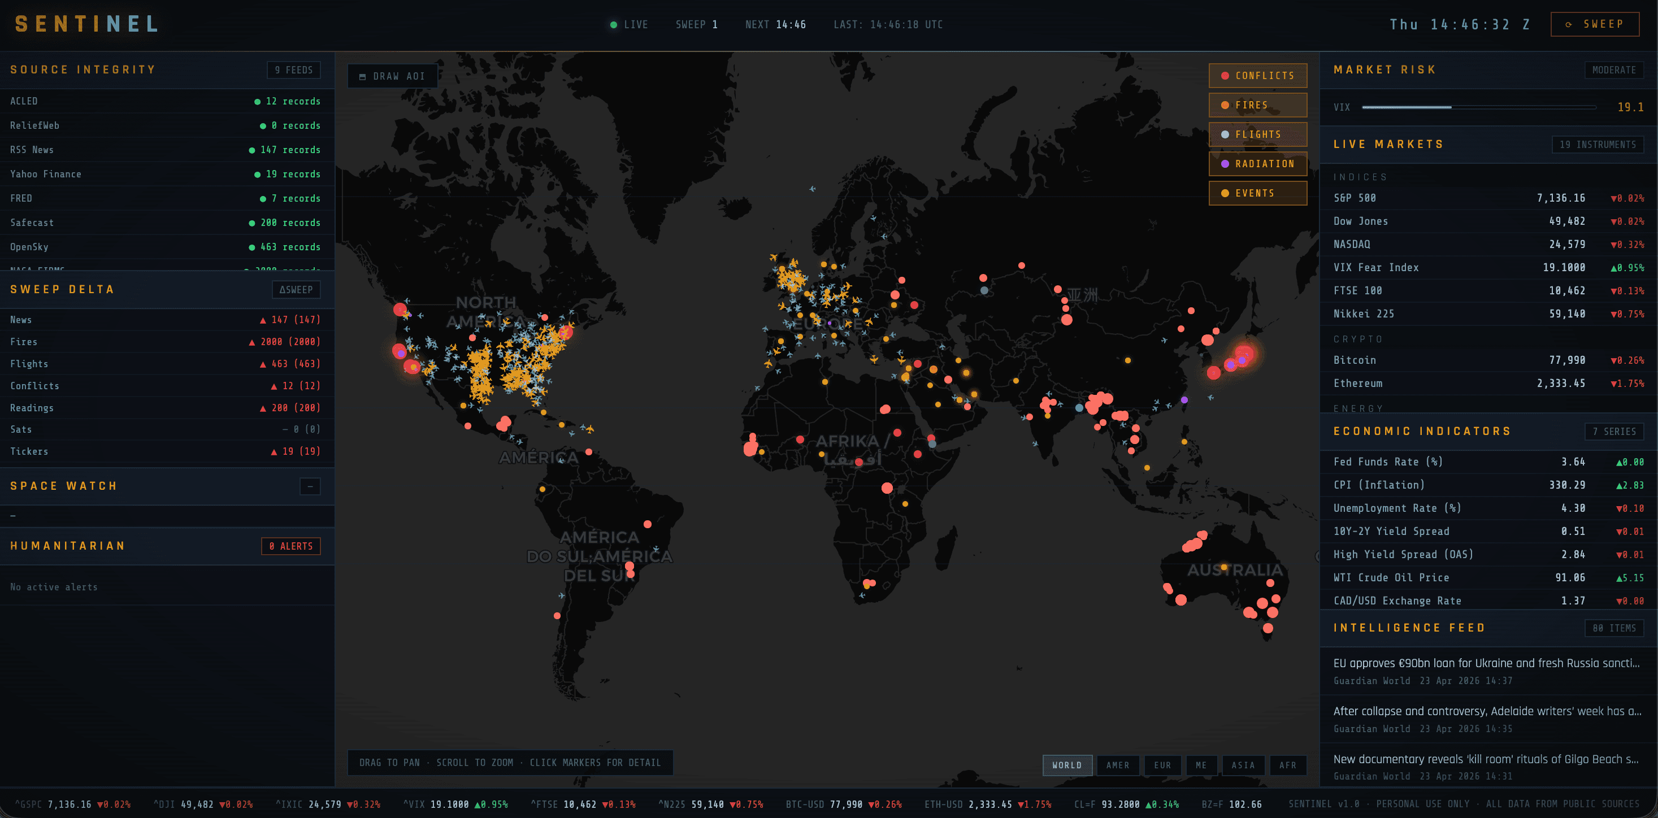Viewport: 1658px width, 818px height.
Task: Switch map view to WORLD
Action: [1066, 765]
